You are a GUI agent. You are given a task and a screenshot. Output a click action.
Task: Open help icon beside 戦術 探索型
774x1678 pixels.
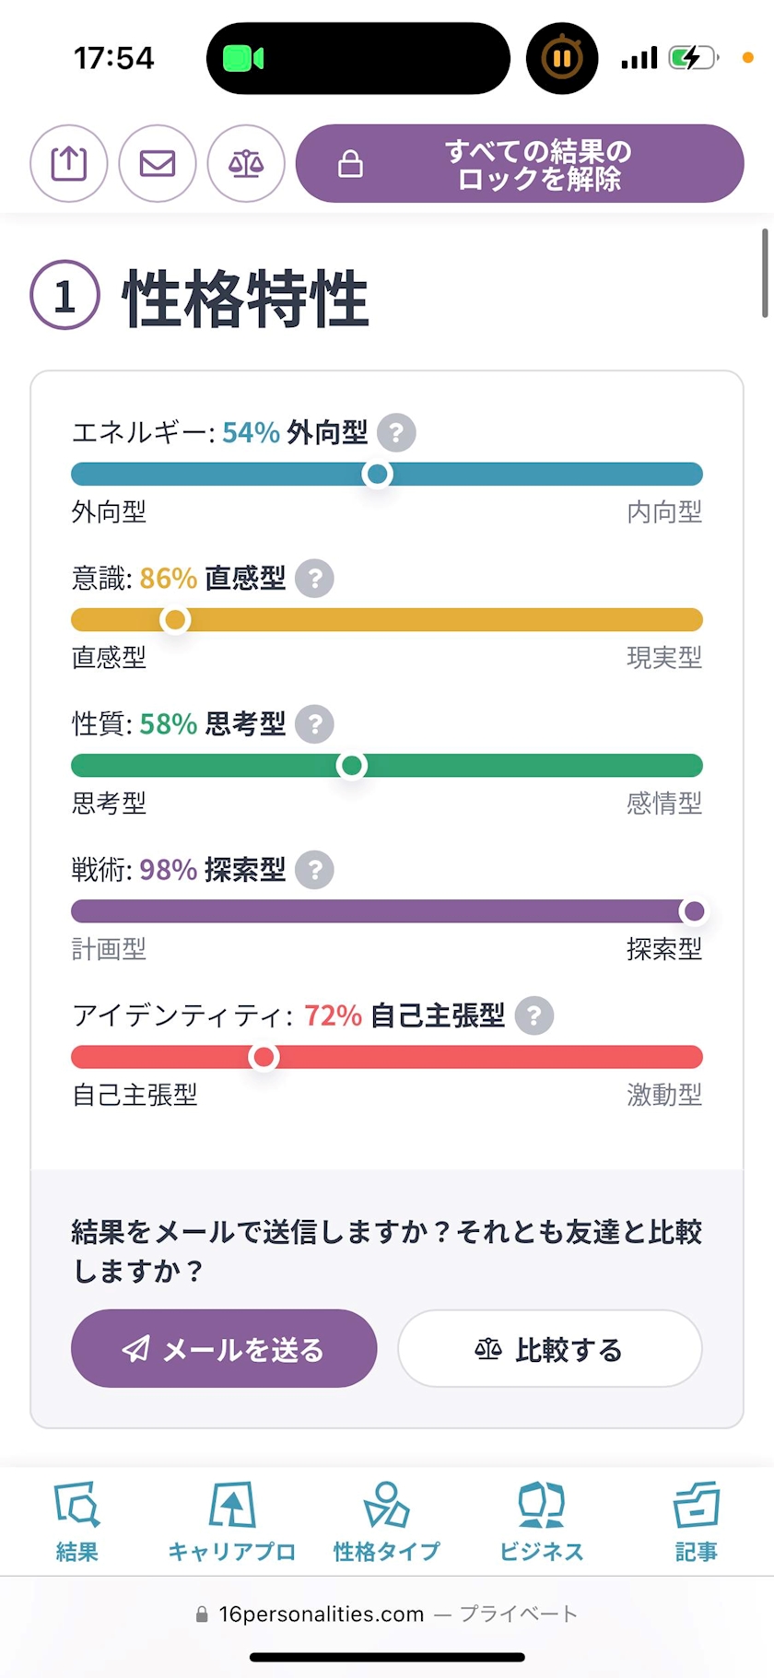[x=315, y=870]
